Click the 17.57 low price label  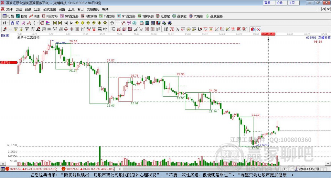[x=255, y=148]
